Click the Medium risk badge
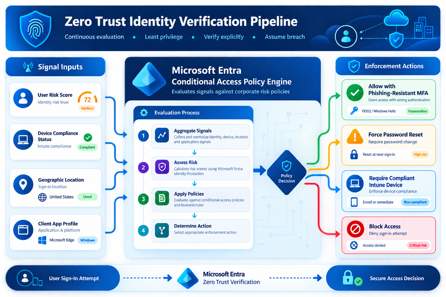Viewport: 446px width, 297px height. click(x=87, y=108)
